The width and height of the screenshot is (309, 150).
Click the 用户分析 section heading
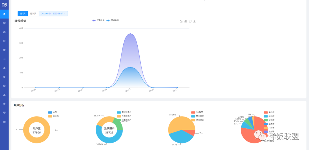click(19, 105)
